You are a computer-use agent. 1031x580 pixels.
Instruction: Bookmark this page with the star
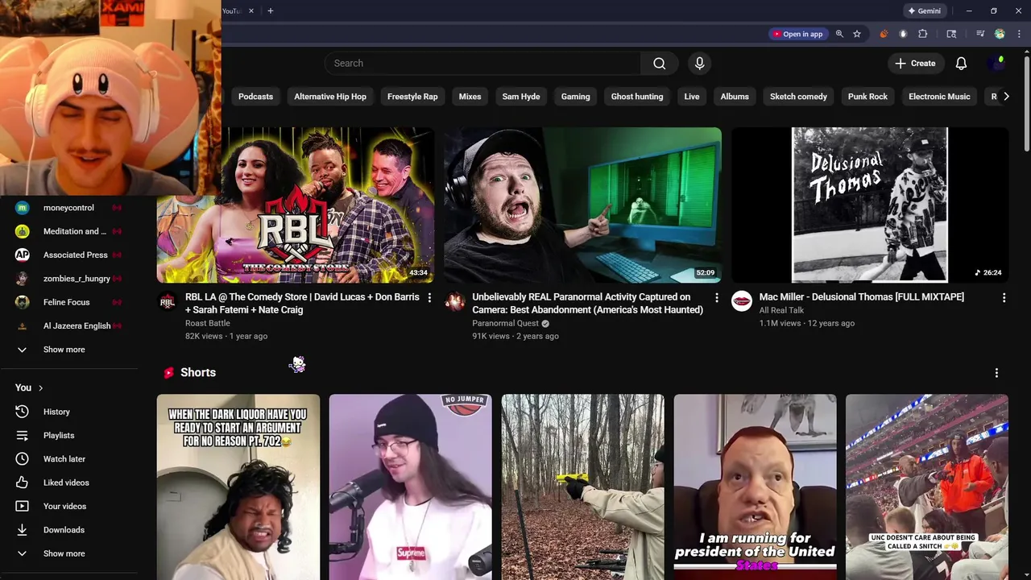point(857,34)
